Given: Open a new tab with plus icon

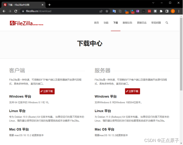Looking at the screenshot, I should (49, 5).
